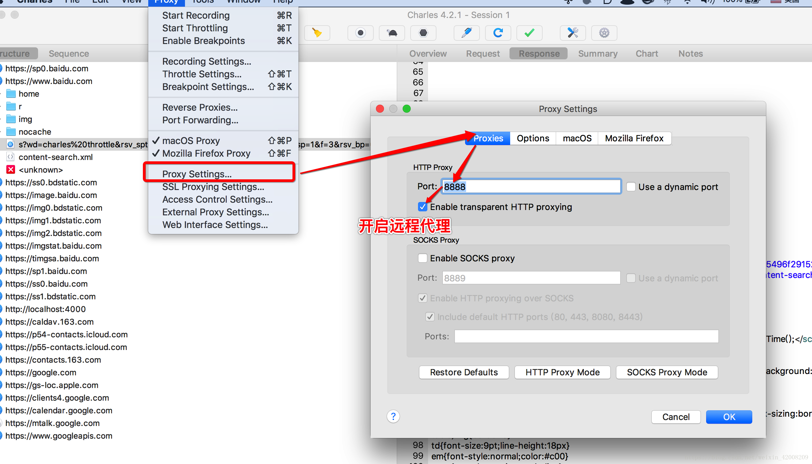The height and width of the screenshot is (464, 812).
Task: Open the Request tab
Action: (x=483, y=54)
